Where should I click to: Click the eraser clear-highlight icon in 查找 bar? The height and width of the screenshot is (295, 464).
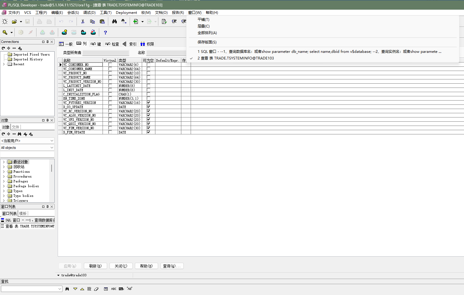pos(96,289)
